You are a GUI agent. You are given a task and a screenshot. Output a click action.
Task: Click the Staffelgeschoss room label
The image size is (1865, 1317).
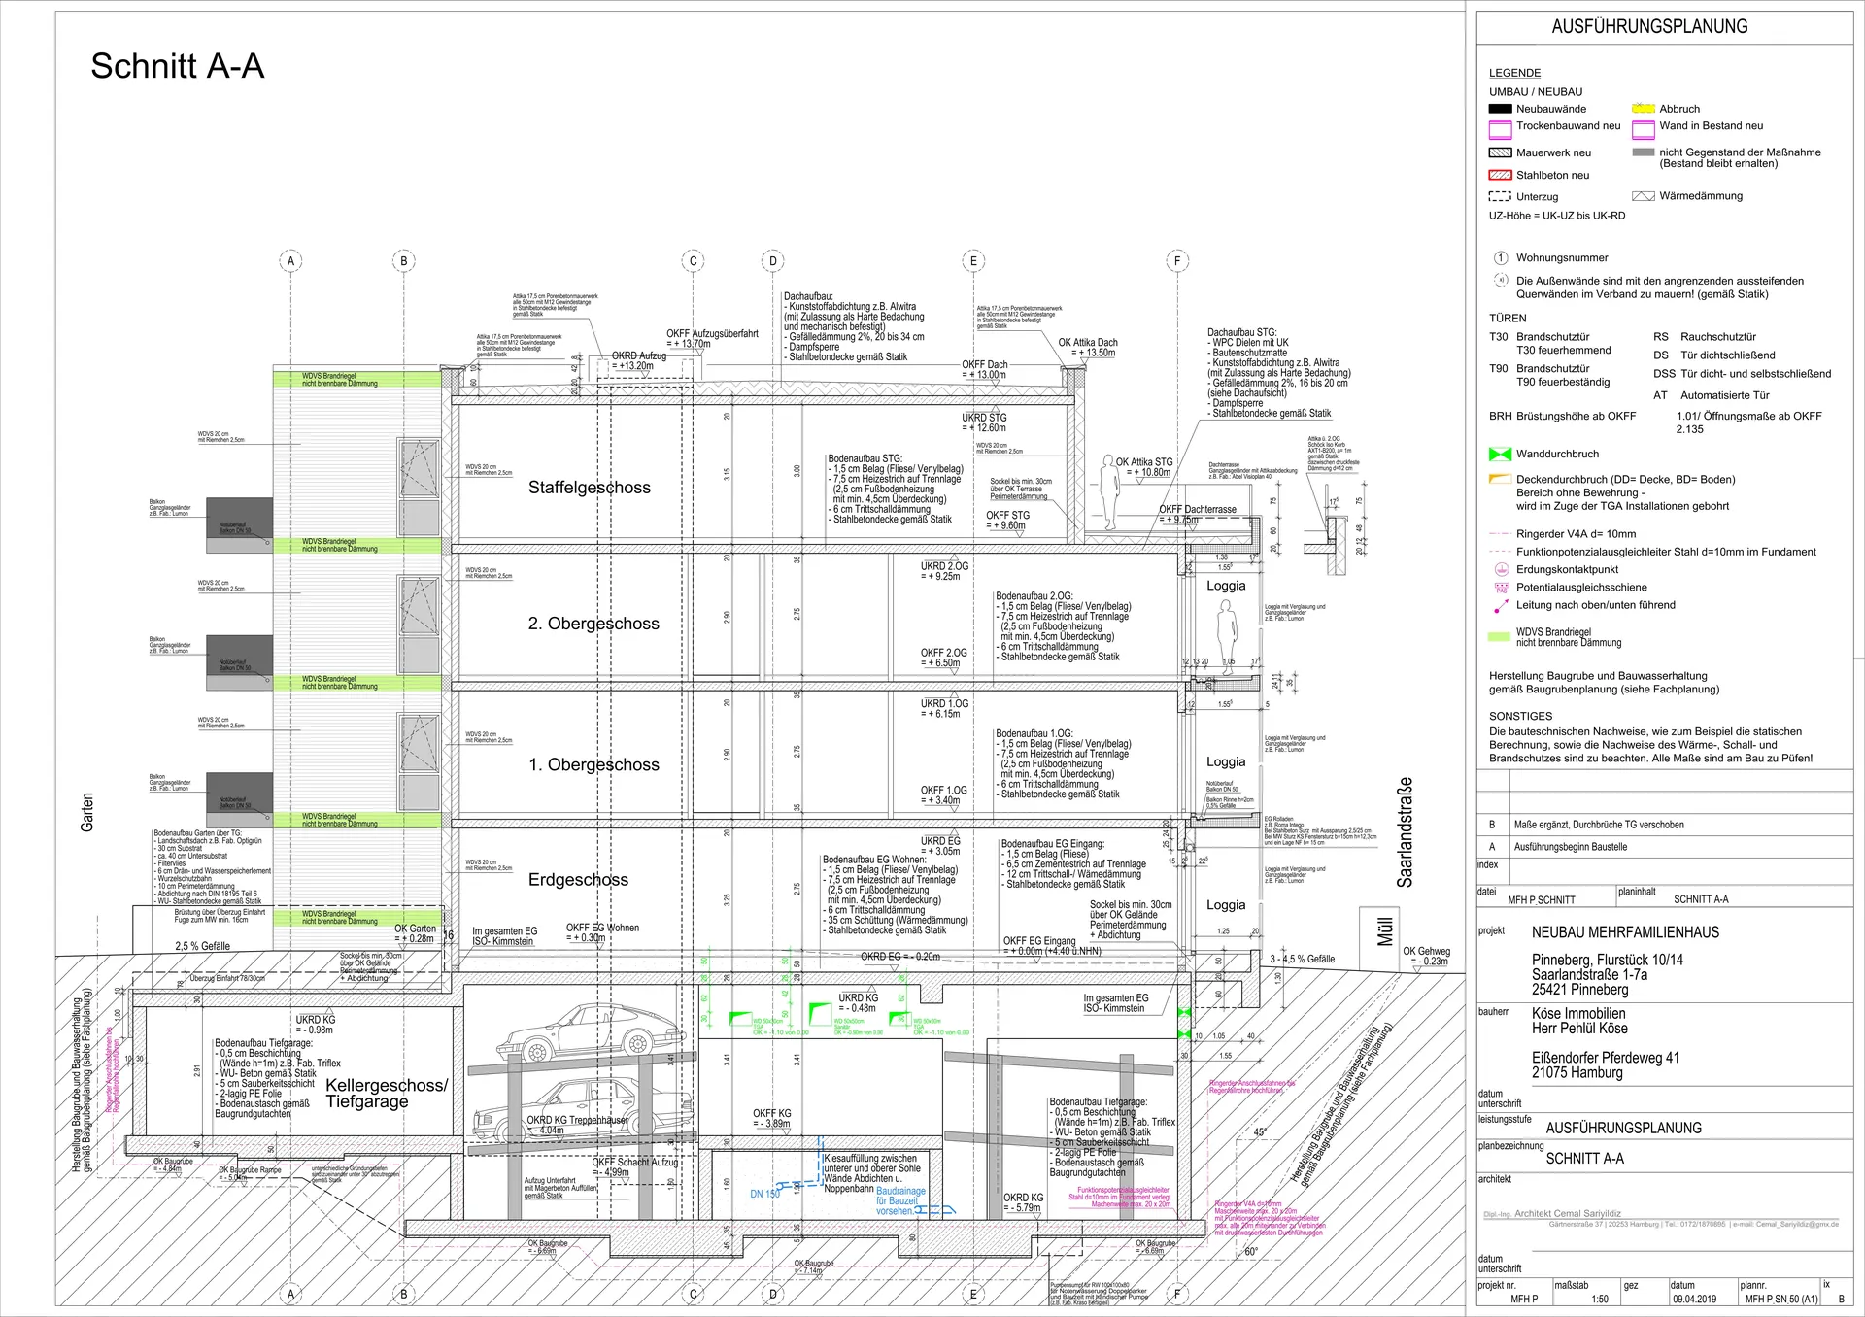[x=589, y=488]
